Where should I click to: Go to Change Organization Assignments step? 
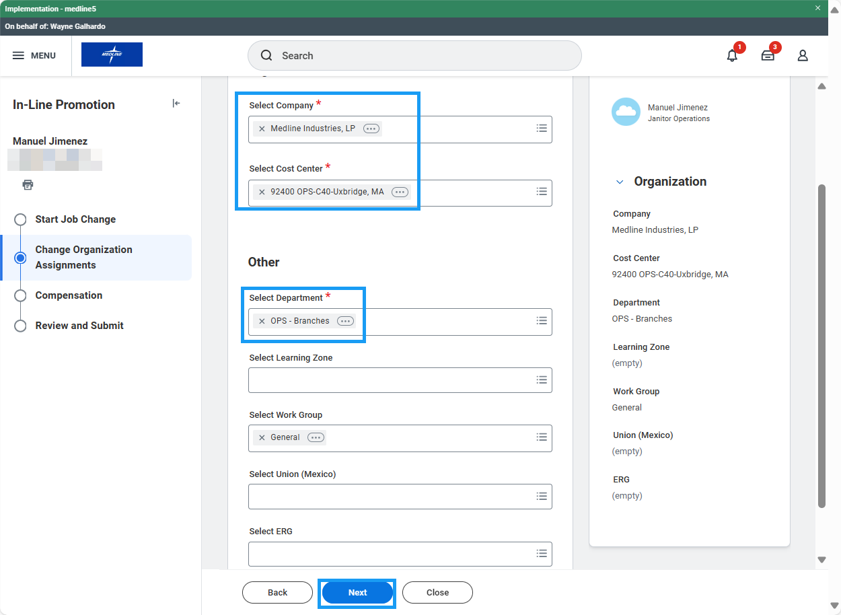(83, 257)
